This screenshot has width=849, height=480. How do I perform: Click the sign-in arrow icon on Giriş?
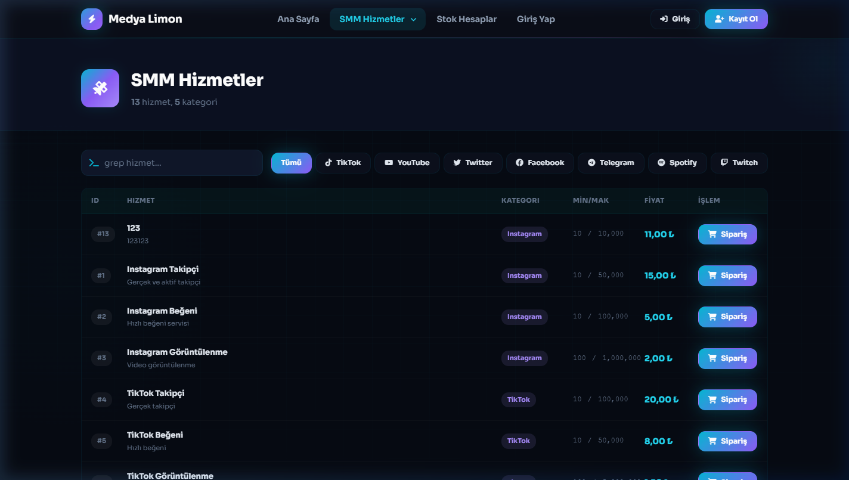pos(664,19)
